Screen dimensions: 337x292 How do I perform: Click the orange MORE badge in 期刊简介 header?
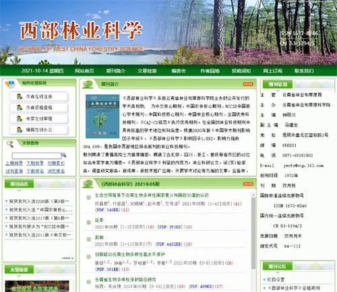[248, 84]
